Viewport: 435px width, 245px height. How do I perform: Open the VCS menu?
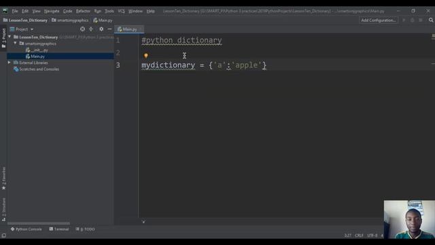[121, 11]
